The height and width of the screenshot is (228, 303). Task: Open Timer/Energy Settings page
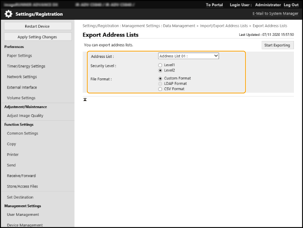(x=26, y=66)
